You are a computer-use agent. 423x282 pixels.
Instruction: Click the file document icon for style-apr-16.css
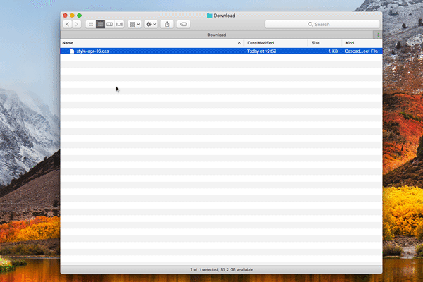tap(72, 51)
